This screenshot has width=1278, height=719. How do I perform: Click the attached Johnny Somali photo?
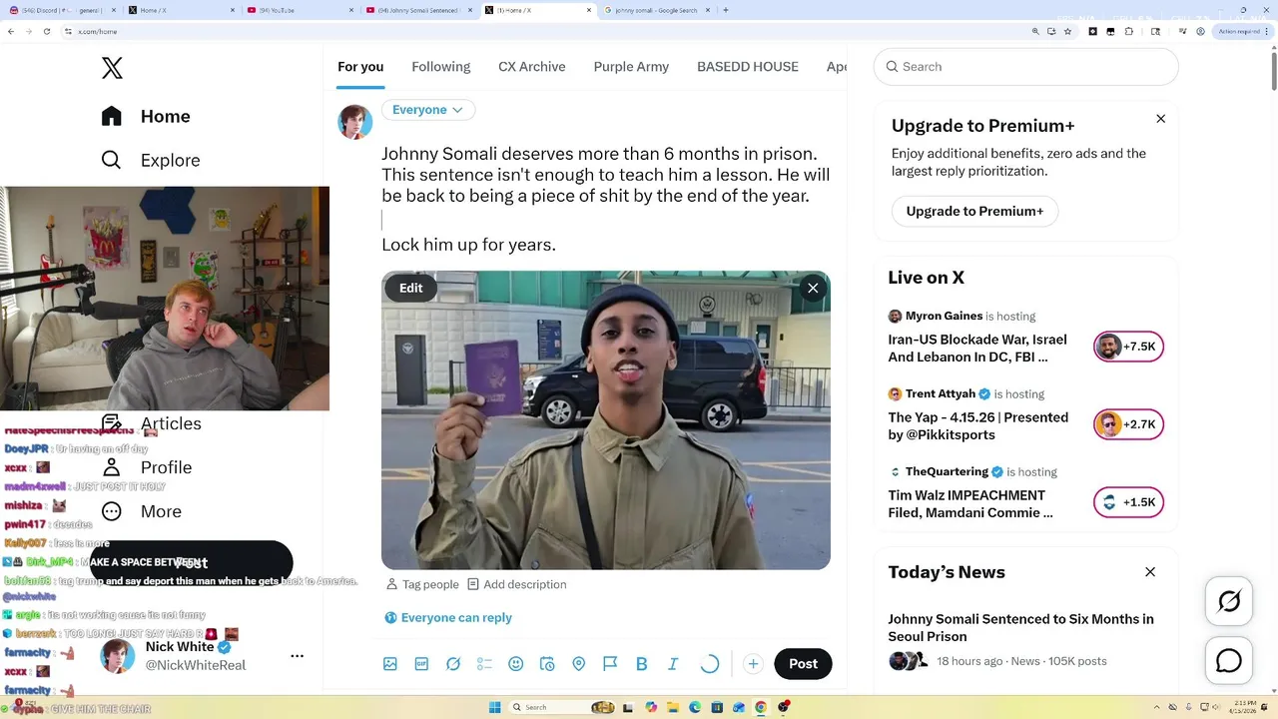606,420
